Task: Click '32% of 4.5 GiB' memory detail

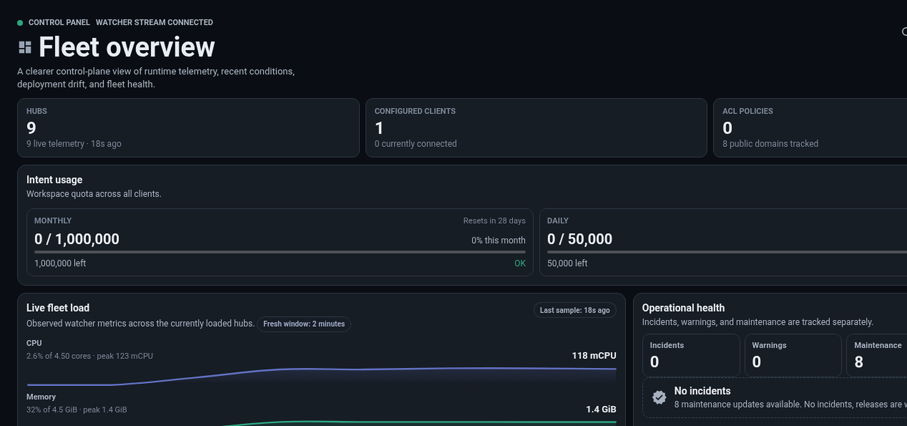Action: [52, 410]
